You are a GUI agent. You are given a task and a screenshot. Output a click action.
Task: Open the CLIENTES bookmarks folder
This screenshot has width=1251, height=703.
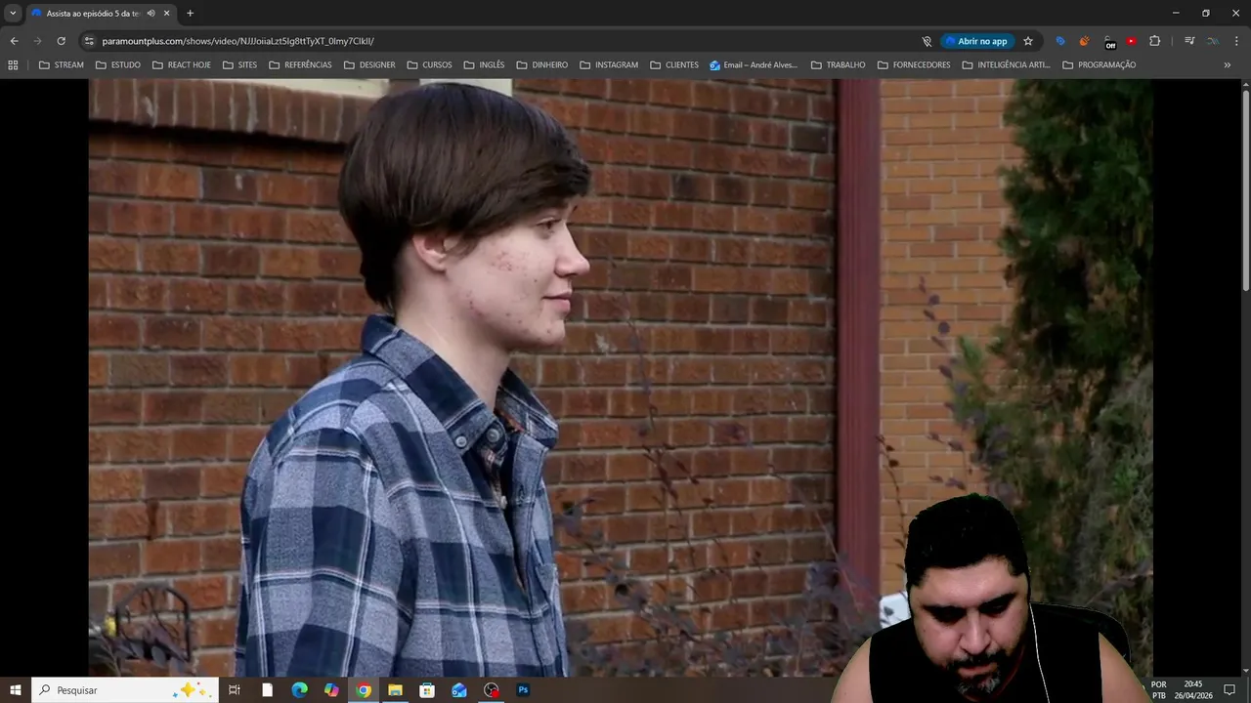(x=674, y=64)
